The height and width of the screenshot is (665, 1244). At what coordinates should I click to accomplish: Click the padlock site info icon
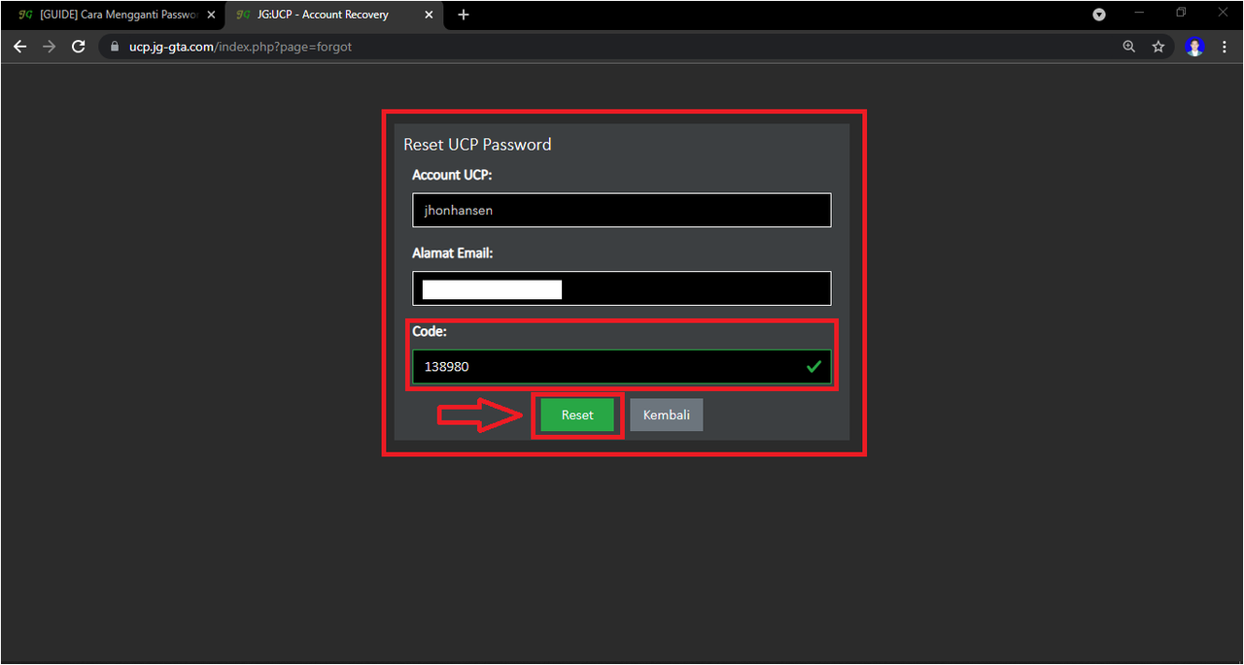[115, 47]
